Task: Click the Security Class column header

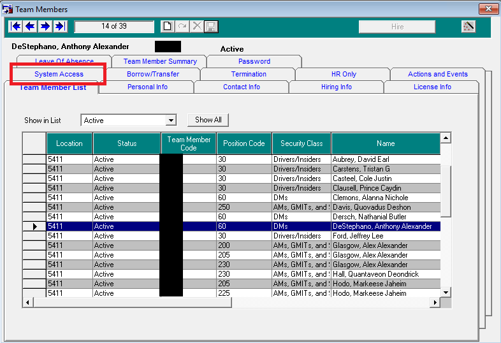Action: (301, 143)
